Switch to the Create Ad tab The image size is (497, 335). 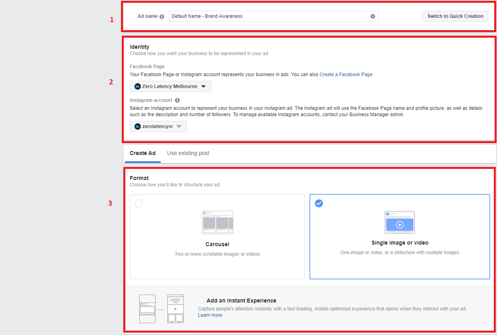[143, 153]
